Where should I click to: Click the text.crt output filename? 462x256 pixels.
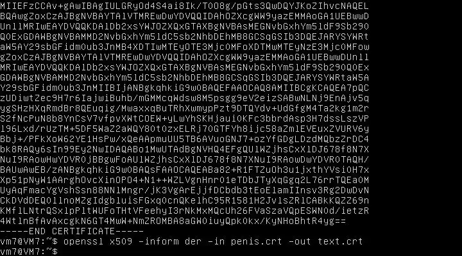tap(340, 241)
